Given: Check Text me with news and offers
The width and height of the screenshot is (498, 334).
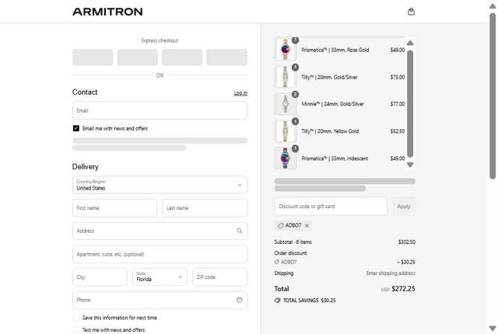Looking at the screenshot, I should [x=76, y=330].
